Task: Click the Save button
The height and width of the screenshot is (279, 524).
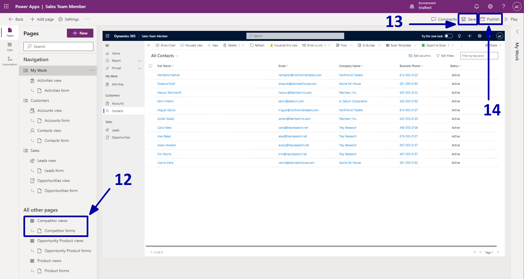Action: point(468,19)
